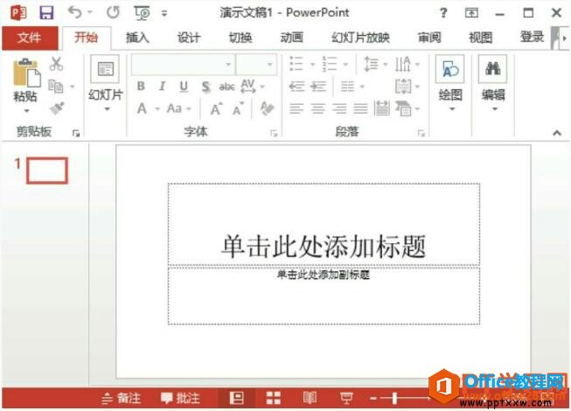
Task: Toggle abc strikethrough formatting
Action: pos(226,87)
